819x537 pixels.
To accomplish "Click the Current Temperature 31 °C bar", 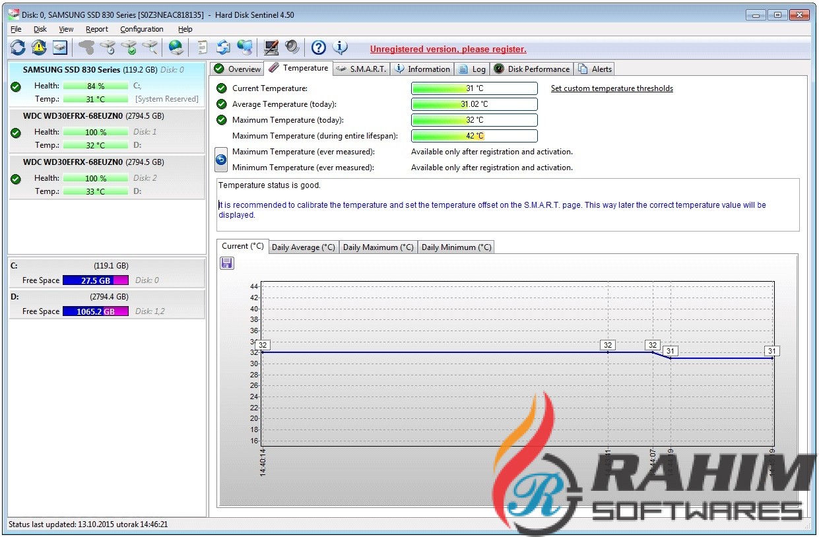I will click(474, 88).
